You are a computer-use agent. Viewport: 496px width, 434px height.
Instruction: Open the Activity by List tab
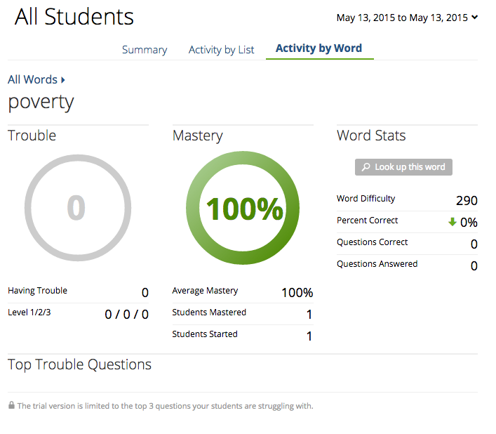221,50
